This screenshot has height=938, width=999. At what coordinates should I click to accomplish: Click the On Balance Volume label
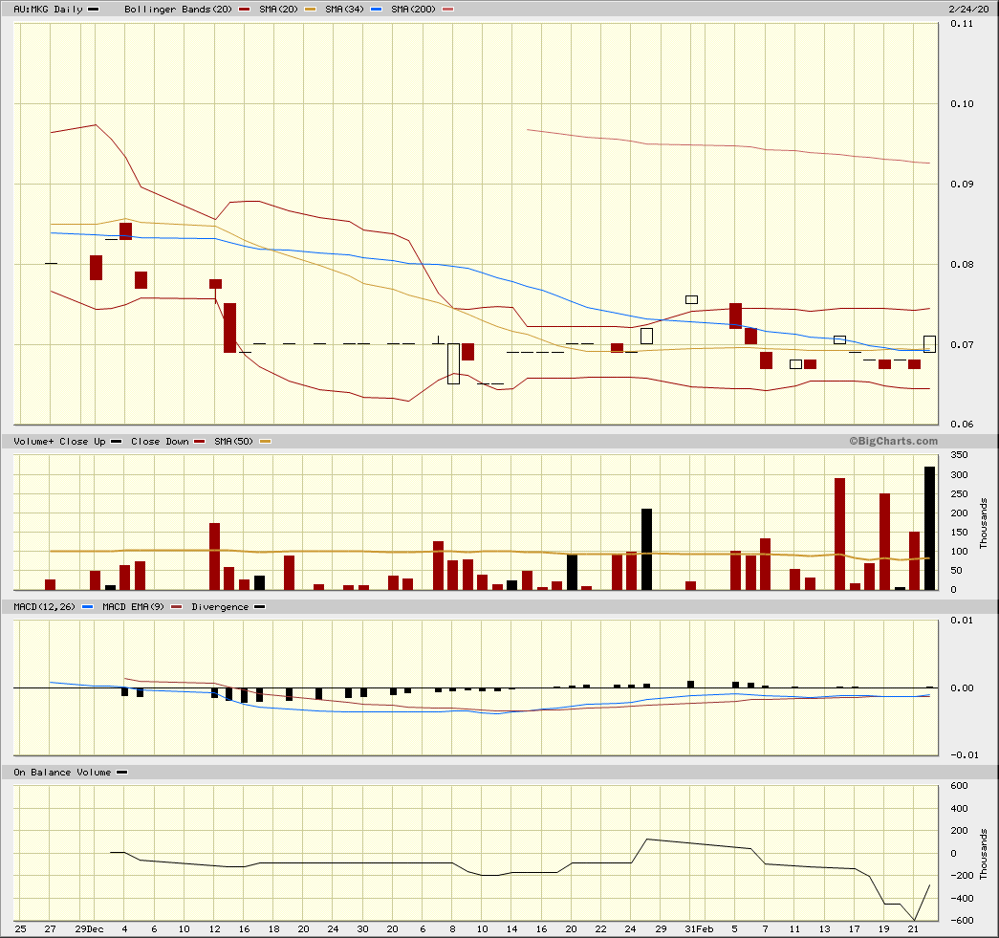[62, 772]
